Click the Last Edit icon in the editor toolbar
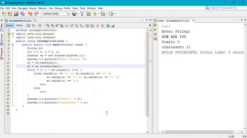 pyautogui.click(x=29, y=26)
